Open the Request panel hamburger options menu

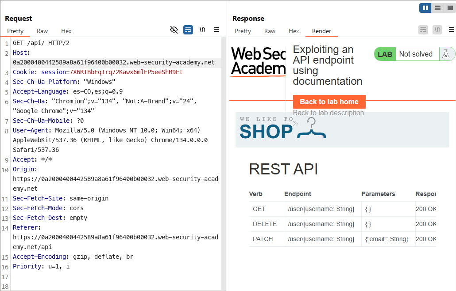[x=216, y=30]
